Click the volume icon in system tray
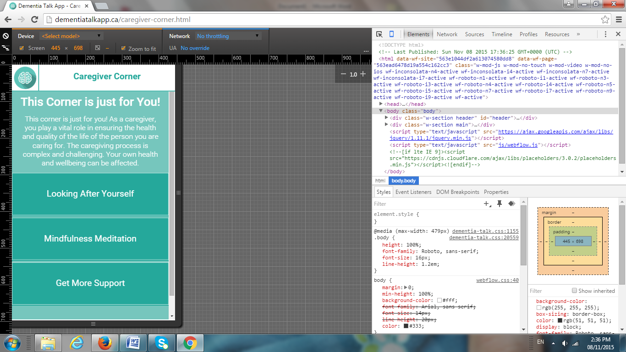The image size is (626, 352). click(x=565, y=343)
